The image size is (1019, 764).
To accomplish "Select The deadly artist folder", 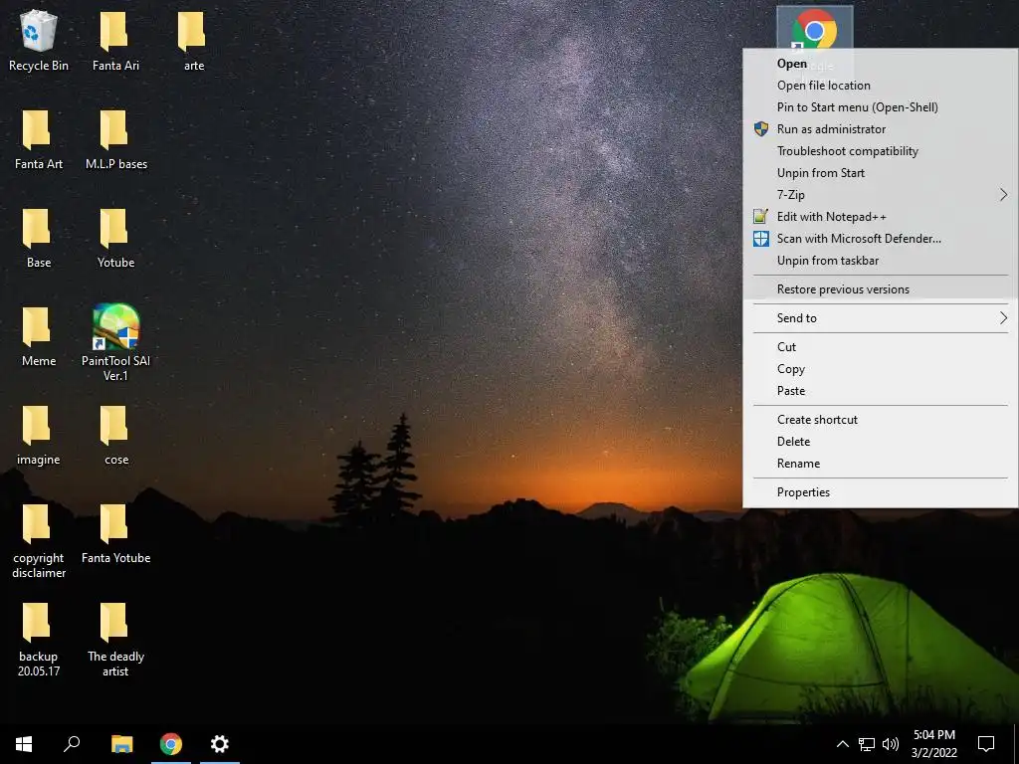I will [115, 640].
